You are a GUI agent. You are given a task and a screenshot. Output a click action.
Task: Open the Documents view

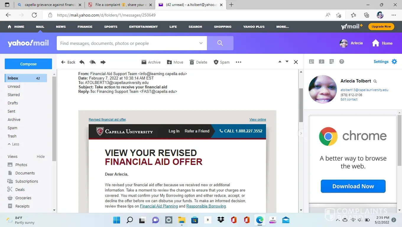tap(21, 173)
